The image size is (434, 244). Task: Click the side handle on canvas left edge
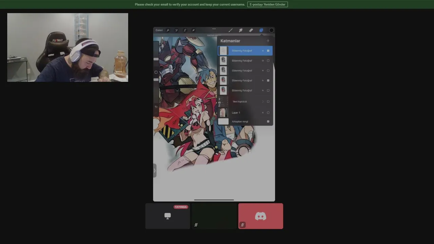click(155, 170)
